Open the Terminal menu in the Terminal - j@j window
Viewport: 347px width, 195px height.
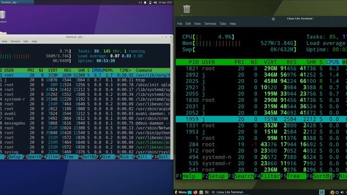click(15, 41)
